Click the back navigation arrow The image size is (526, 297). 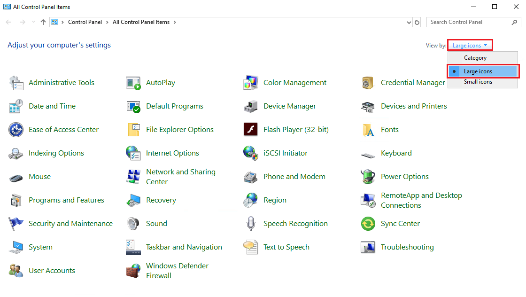[x=9, y=22]
